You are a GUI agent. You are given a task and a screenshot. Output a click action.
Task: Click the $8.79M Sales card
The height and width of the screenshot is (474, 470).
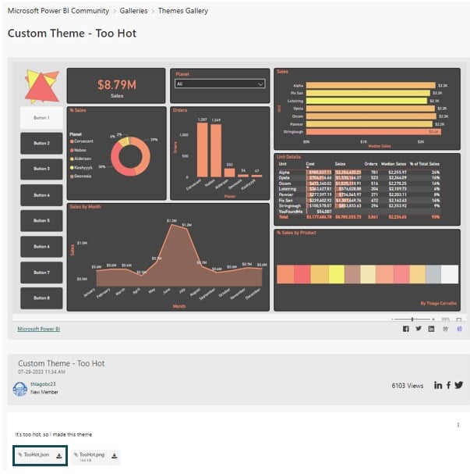coord(116,86)
